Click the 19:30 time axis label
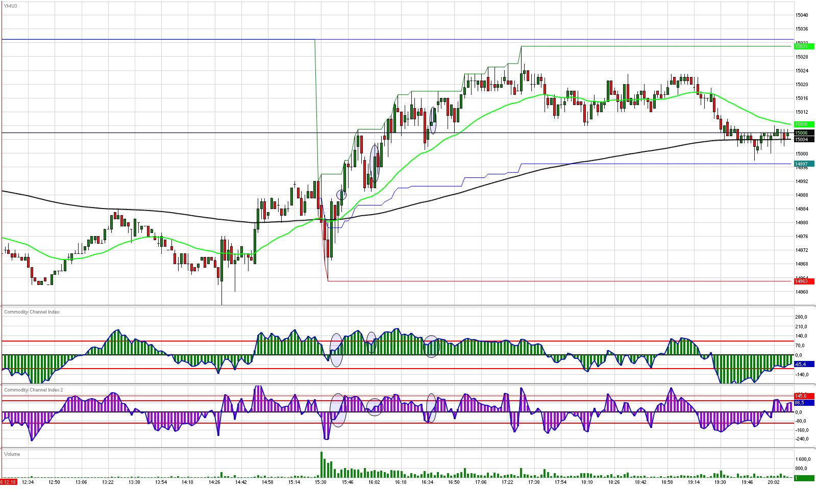Screen dimensions: 816x493 tap(720, 482)
